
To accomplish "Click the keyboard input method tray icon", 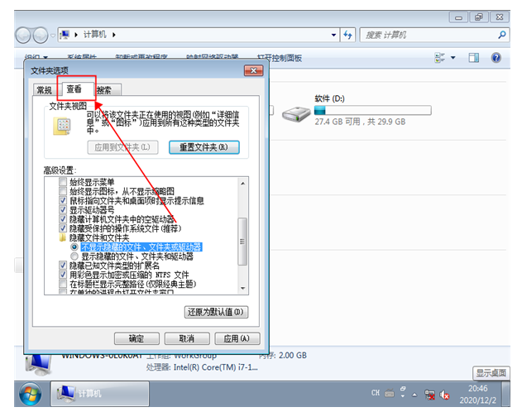I will click(389, 394).
